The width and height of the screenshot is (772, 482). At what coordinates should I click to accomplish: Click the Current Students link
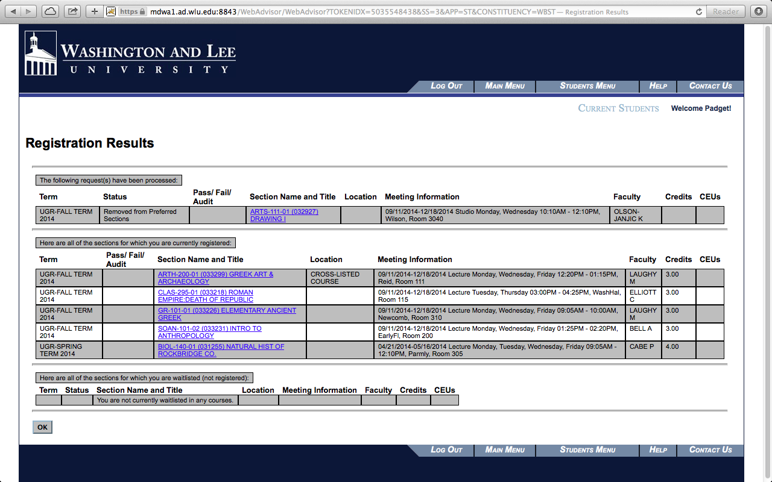[618, 108]
